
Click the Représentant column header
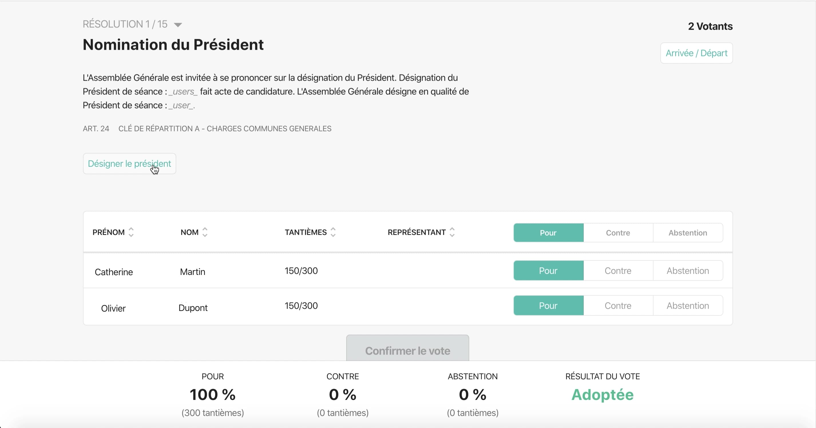(x=417, y=232)
